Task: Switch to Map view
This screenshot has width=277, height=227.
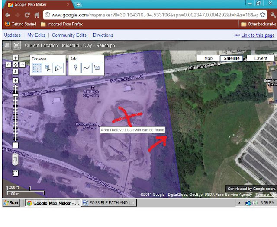Action: tap(209, 58)
